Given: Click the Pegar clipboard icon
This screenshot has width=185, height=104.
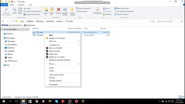Looking at the screenshot, I should coord(20,11).
